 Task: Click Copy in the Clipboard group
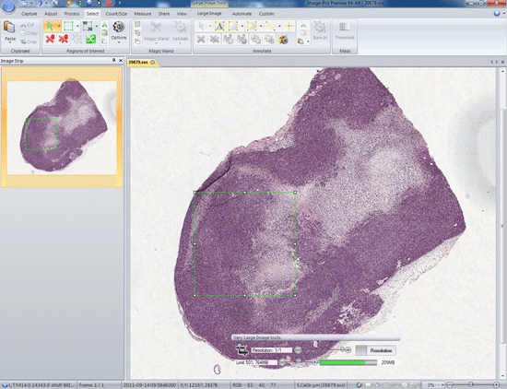pos(29,33)
